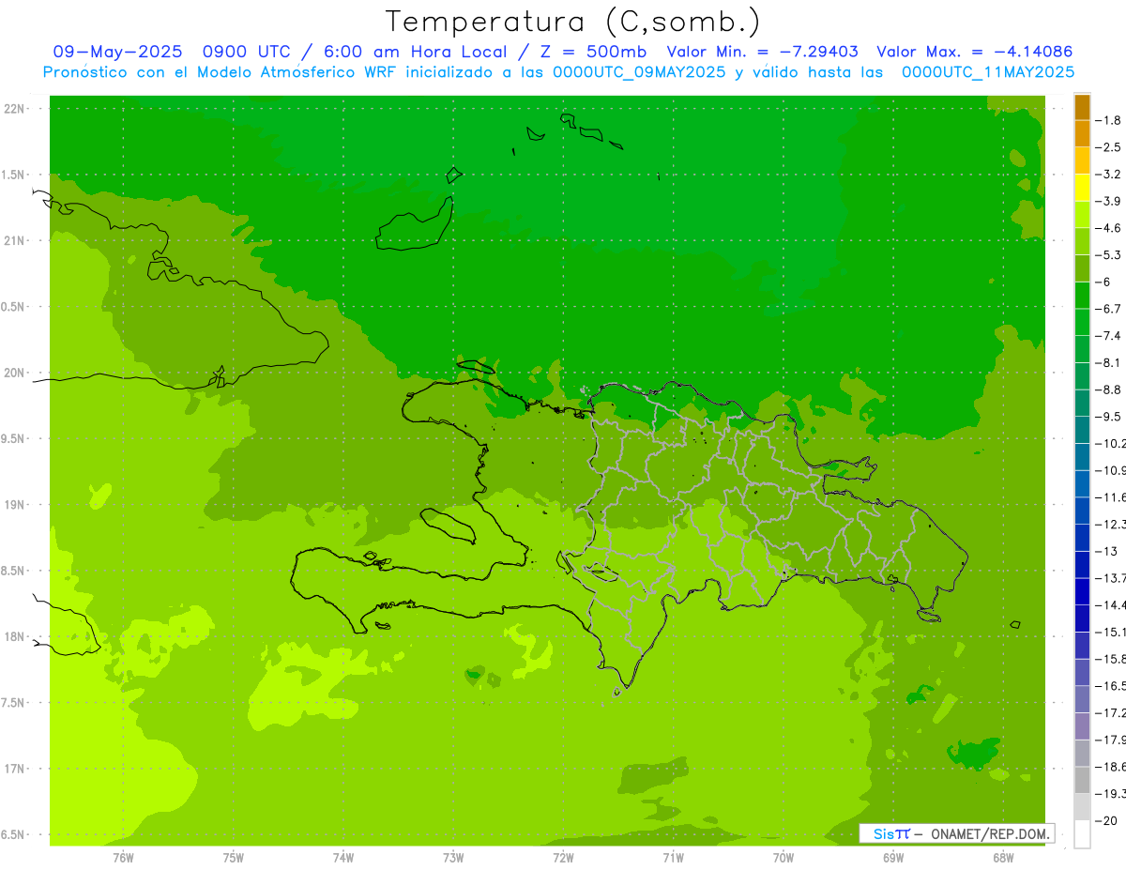Click the initialization stamp '0000UTC_09MAY2025'

638,72
